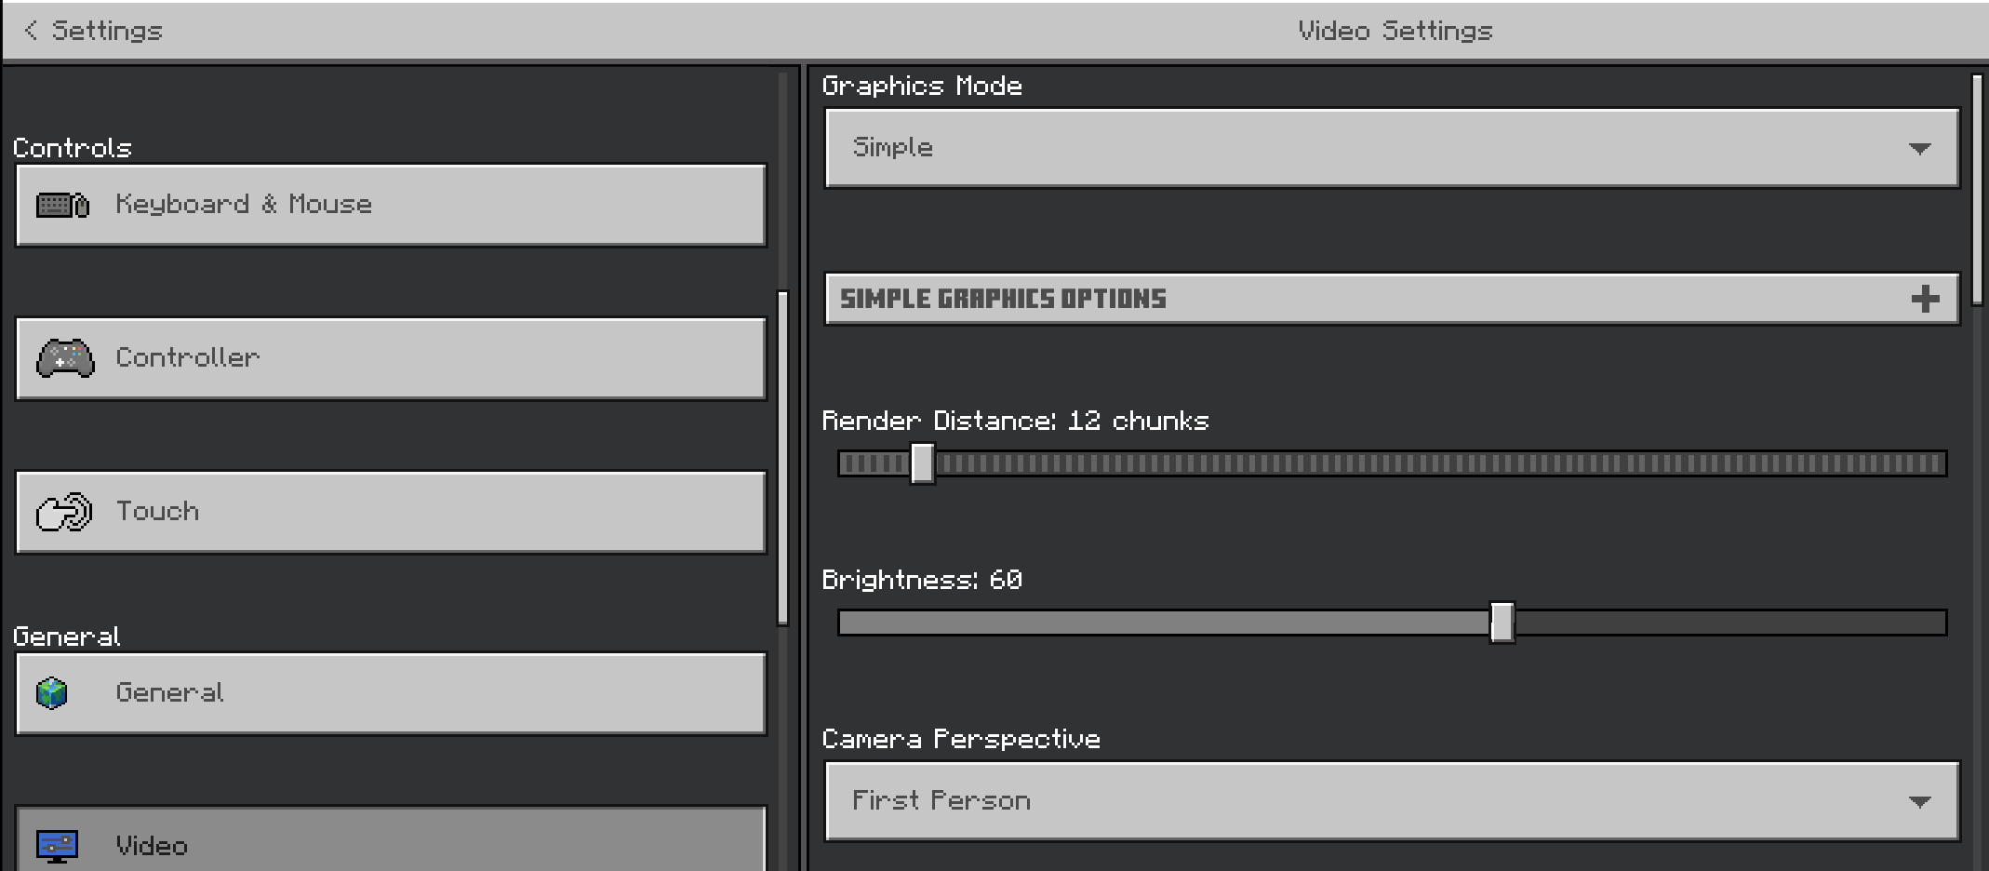The width and height of the screenshot is (1989, 871).
Task: Click the back arrow beside Settings
Action: click(x=31, y=31)
